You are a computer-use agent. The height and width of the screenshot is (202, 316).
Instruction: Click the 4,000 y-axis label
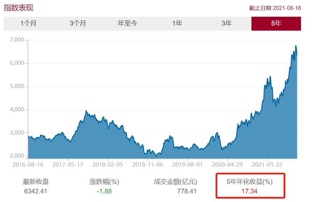point(17,110)
